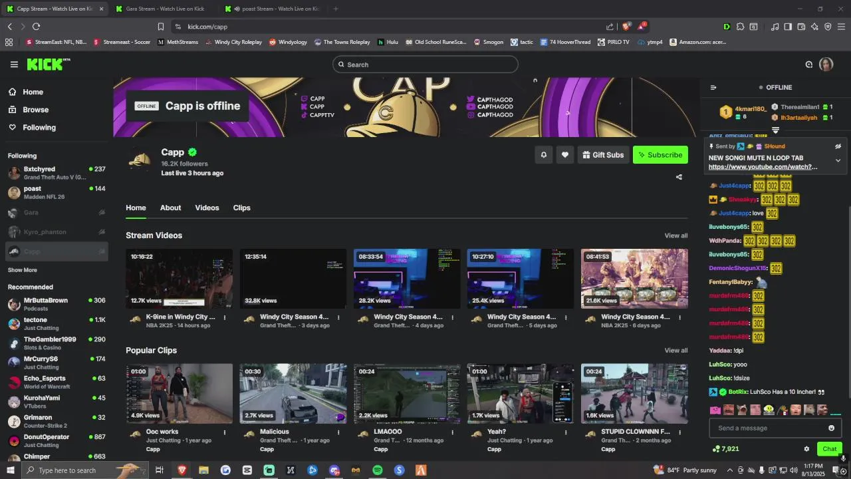Open the PIRLO TV bookmark
Viewport: 851px width, 479px height.
613,42
